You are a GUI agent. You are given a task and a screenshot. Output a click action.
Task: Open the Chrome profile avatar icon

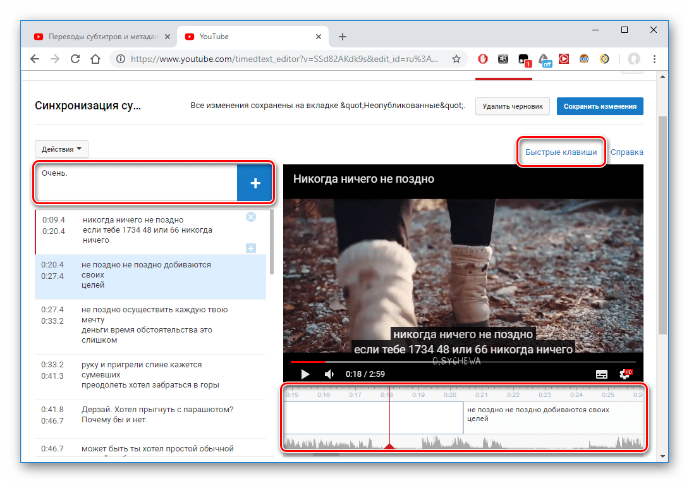633,58
